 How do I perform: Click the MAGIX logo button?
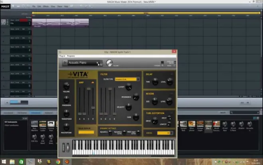(x=5, y=6)
